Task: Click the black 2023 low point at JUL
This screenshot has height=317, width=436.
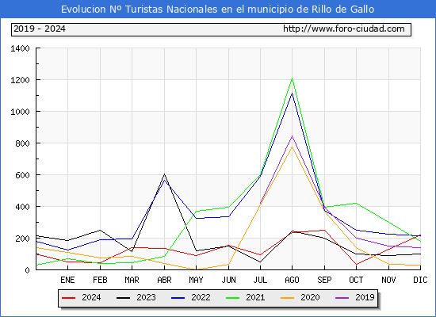Action: tap(260, 262)
